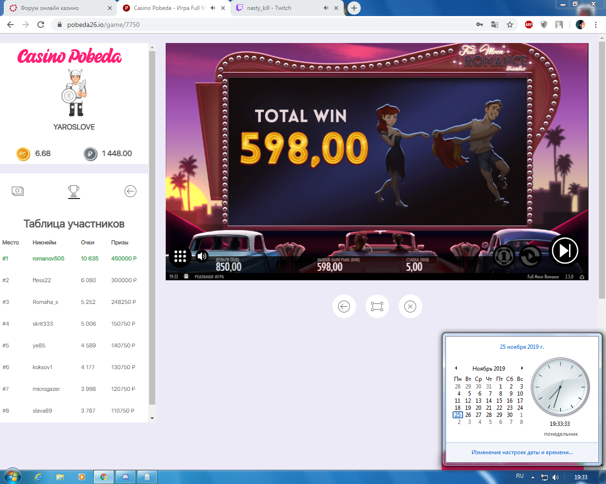
Task: Open the volume control in the tray
Action: [555, 477]
